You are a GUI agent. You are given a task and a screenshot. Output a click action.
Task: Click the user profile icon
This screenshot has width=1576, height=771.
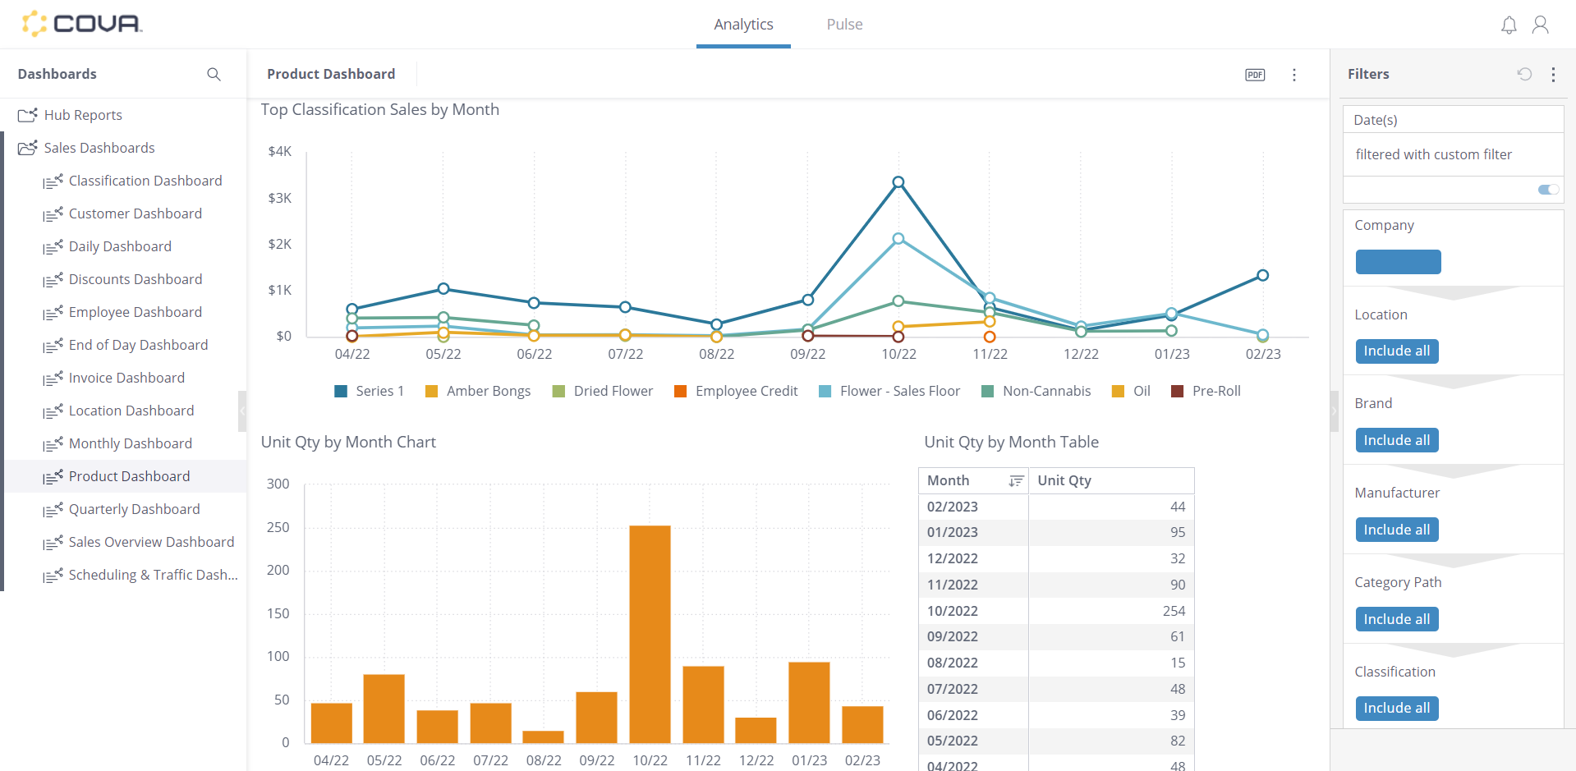(1540, 25)
